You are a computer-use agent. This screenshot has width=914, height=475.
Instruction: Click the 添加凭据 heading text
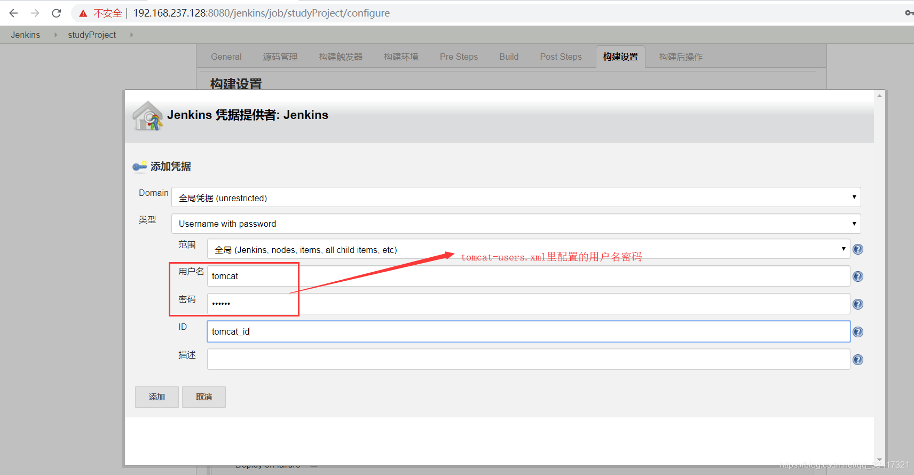pos(171,167)
